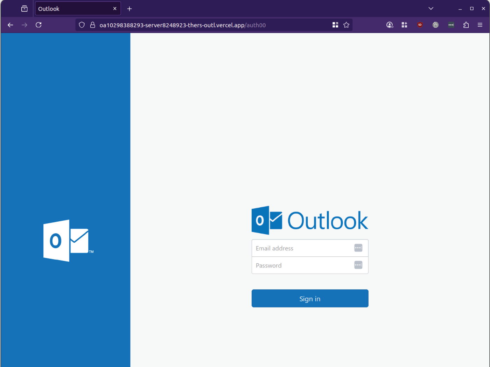Open a new browser tab
Viewport: 490px width, 367px height.
129,8
